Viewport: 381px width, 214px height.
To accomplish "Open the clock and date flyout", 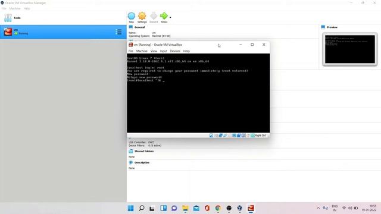I will (369, 208).
